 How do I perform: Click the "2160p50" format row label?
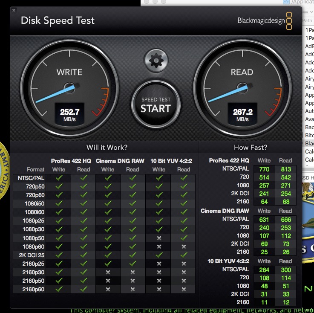[x=33, y=281]
